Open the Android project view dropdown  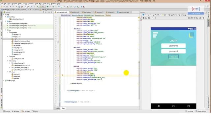(13, 12)
